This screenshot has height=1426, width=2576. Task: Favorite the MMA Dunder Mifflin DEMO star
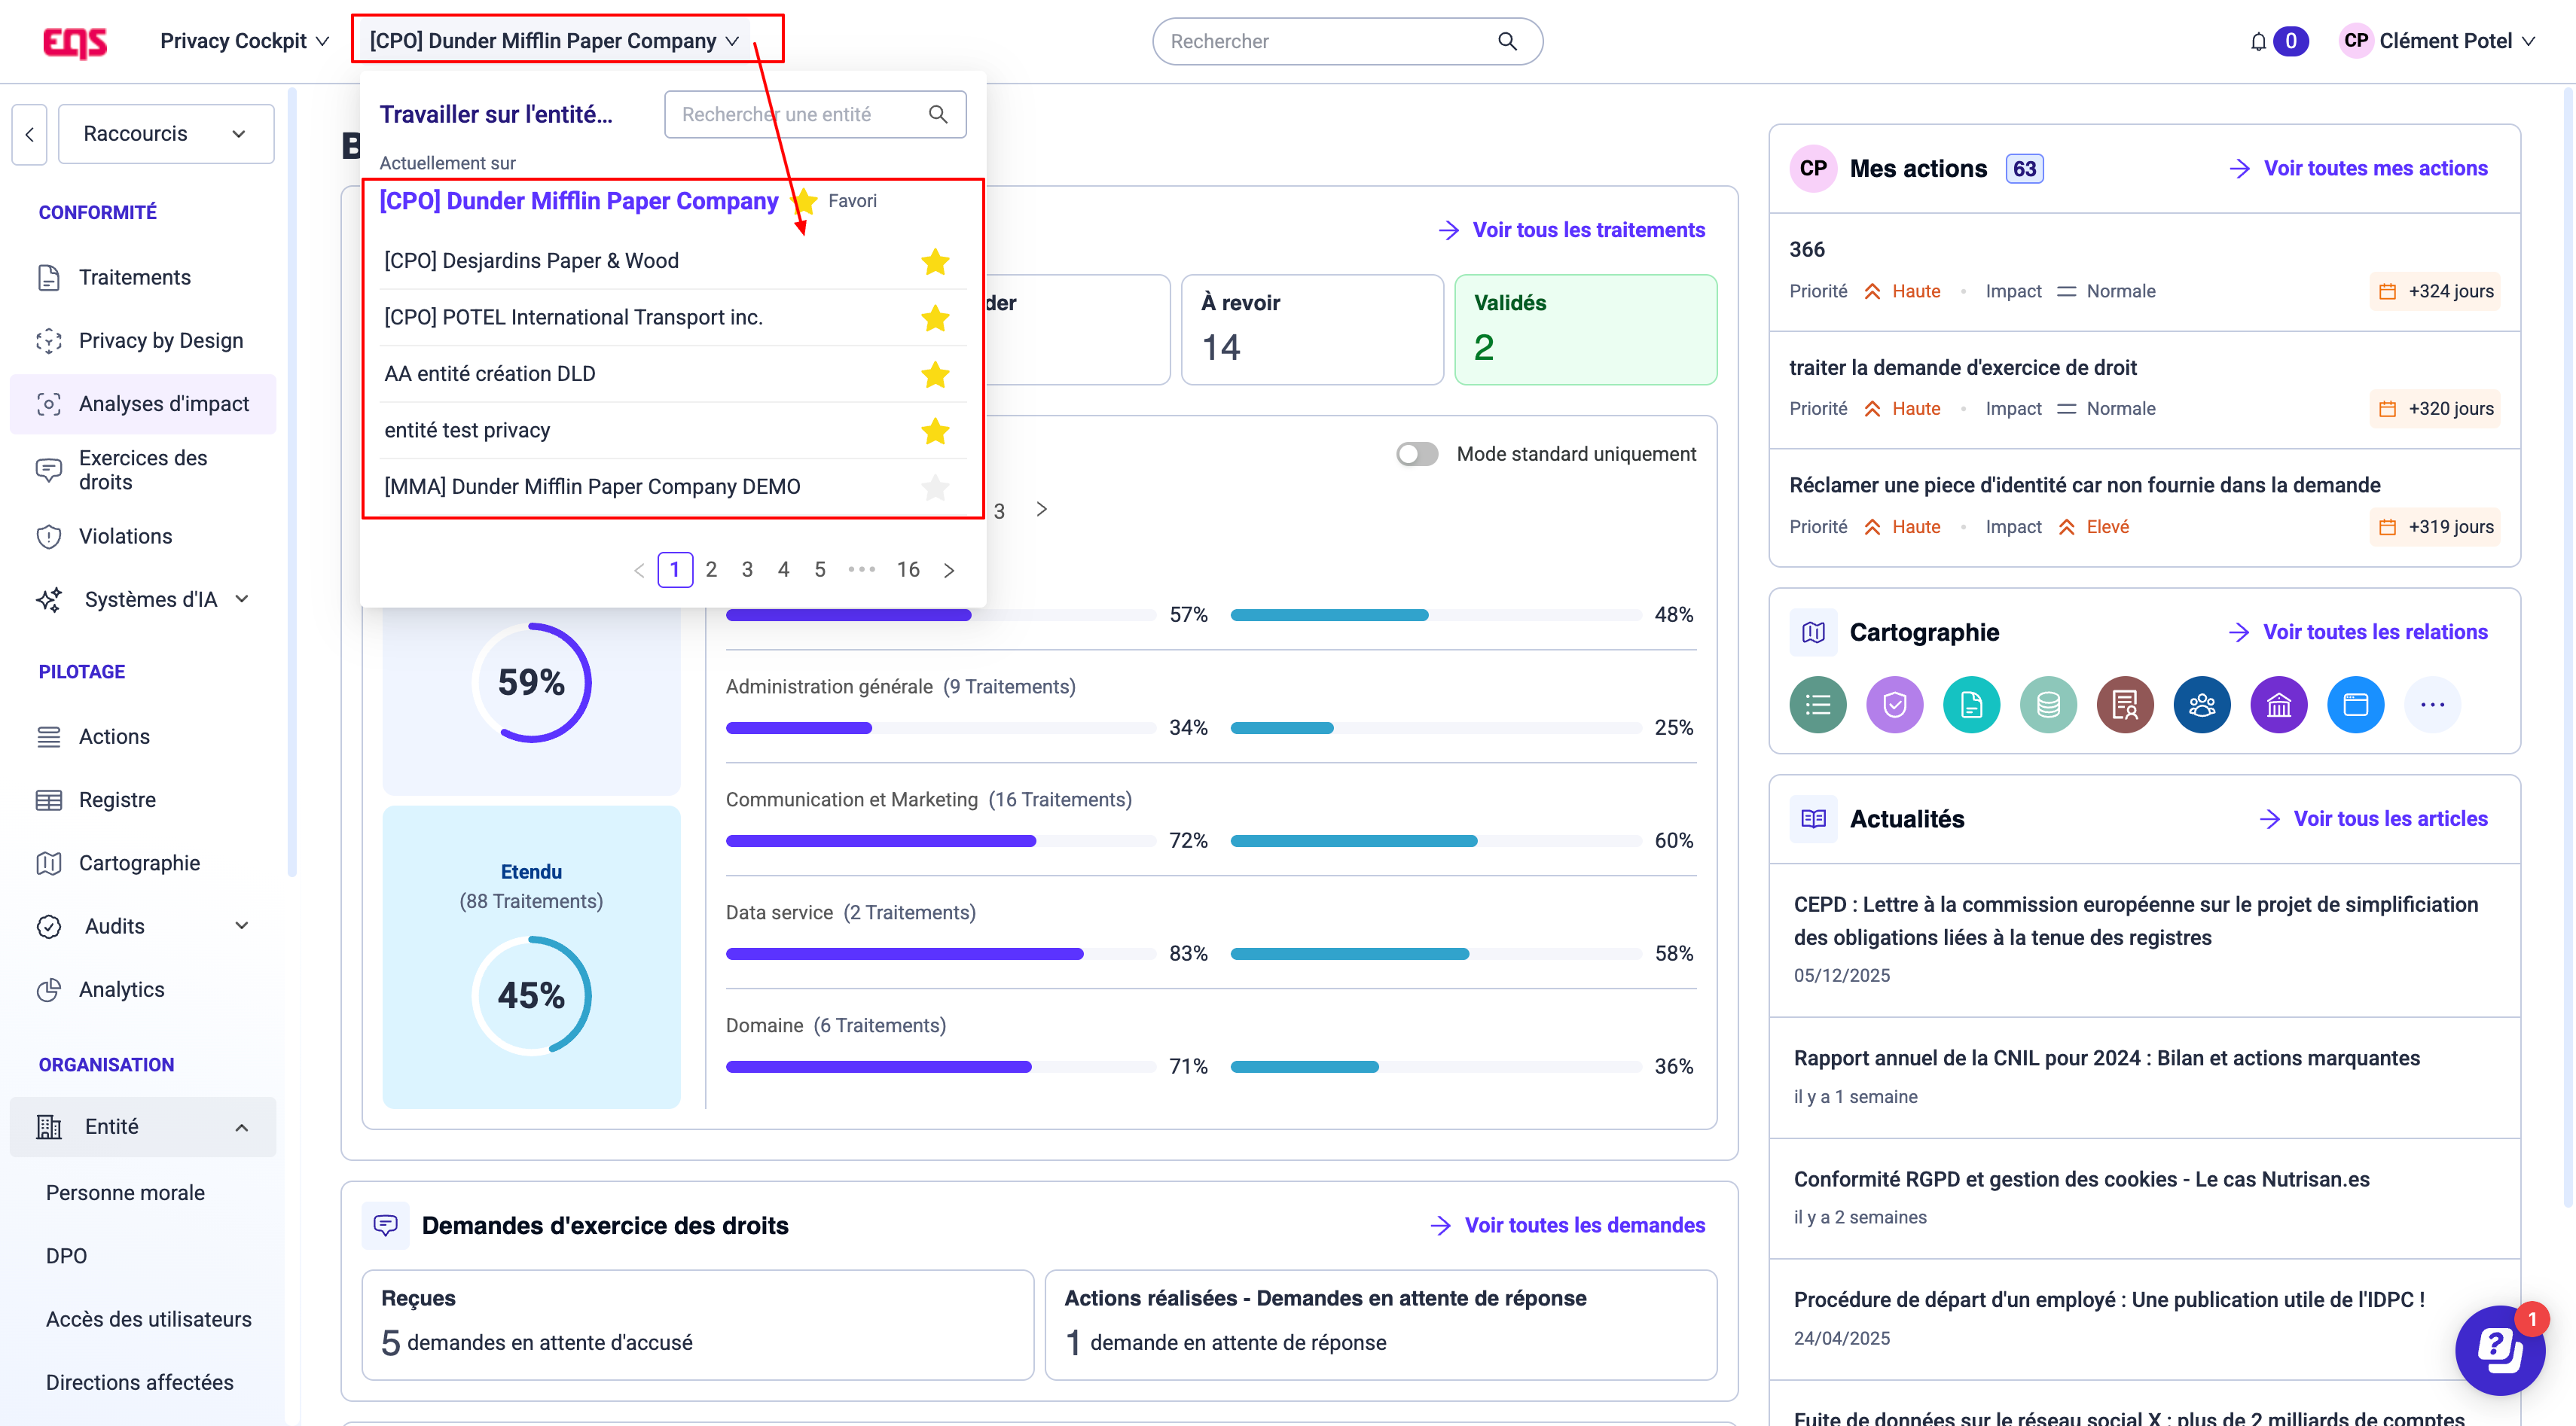pyautogui.click(x=935, y=488)
